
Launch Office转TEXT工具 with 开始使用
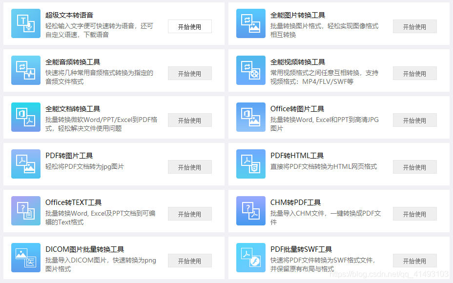pos(190,214)
